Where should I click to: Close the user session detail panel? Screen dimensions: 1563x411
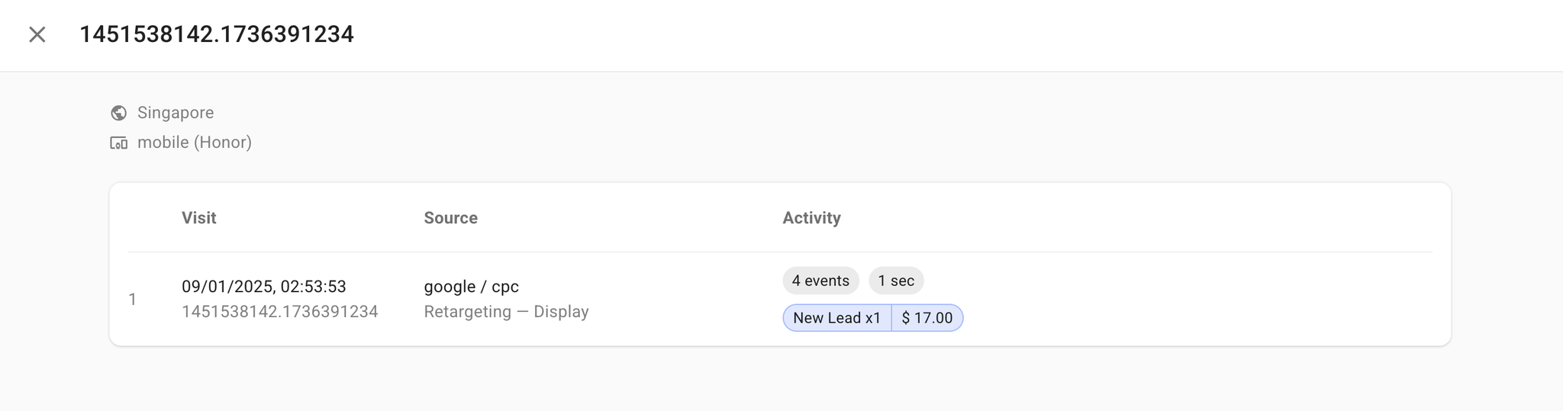[x=37, y=34]
